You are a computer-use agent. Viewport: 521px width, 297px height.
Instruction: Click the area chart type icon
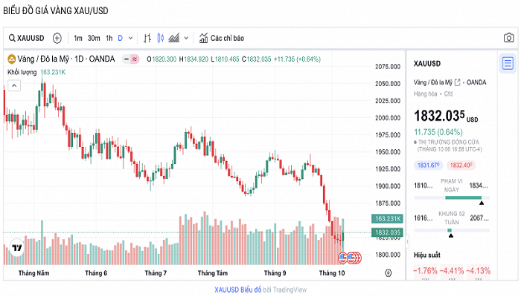(x=174, y=38)
